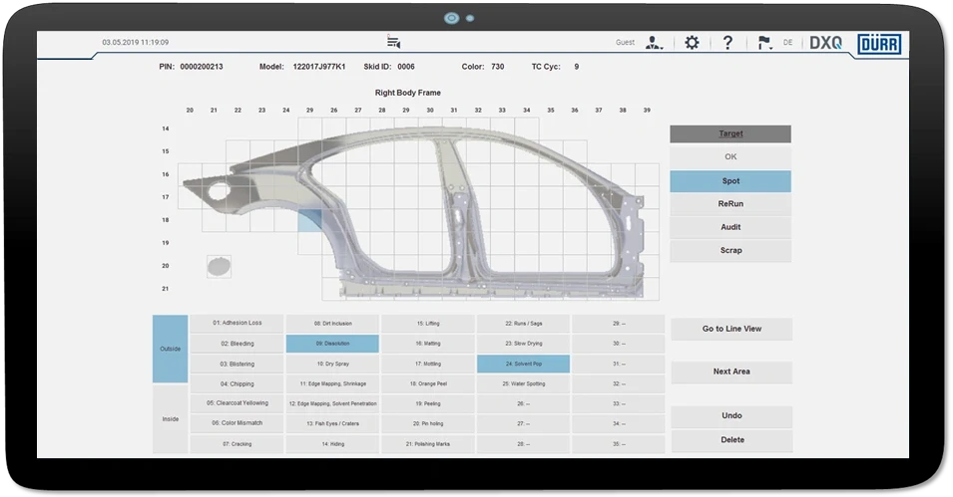Toggle defect 21: Polishing Marks
This screenshot has height=497, width=953.
(x=428, y=443)
